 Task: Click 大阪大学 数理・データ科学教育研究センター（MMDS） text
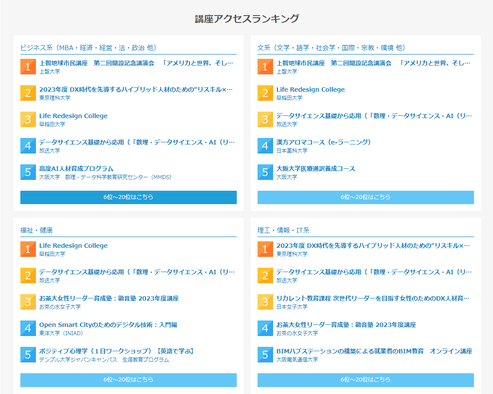[x=106, y=177]
